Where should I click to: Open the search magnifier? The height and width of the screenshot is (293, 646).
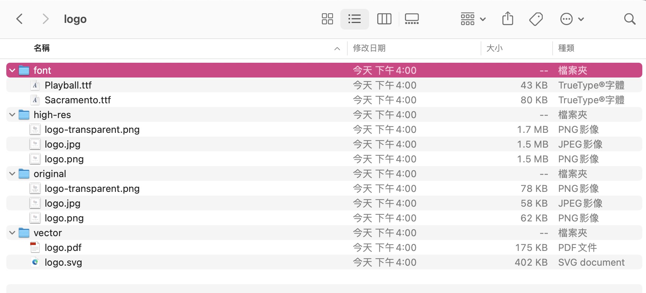(629, 19)
